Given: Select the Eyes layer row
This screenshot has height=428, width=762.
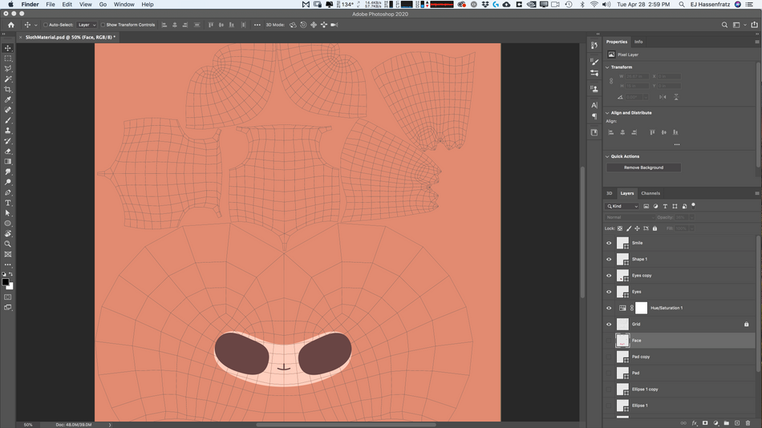Looking at the screenshot, I should pos(679,292).
